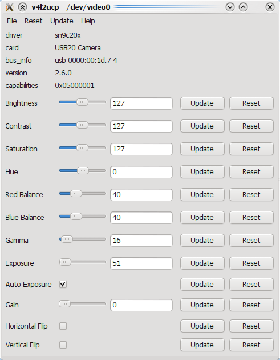Image resolution: width=280 pixels, height=360 pixels.
Task: Click Update button for Red Balance
Action: [x=202, y=195]
